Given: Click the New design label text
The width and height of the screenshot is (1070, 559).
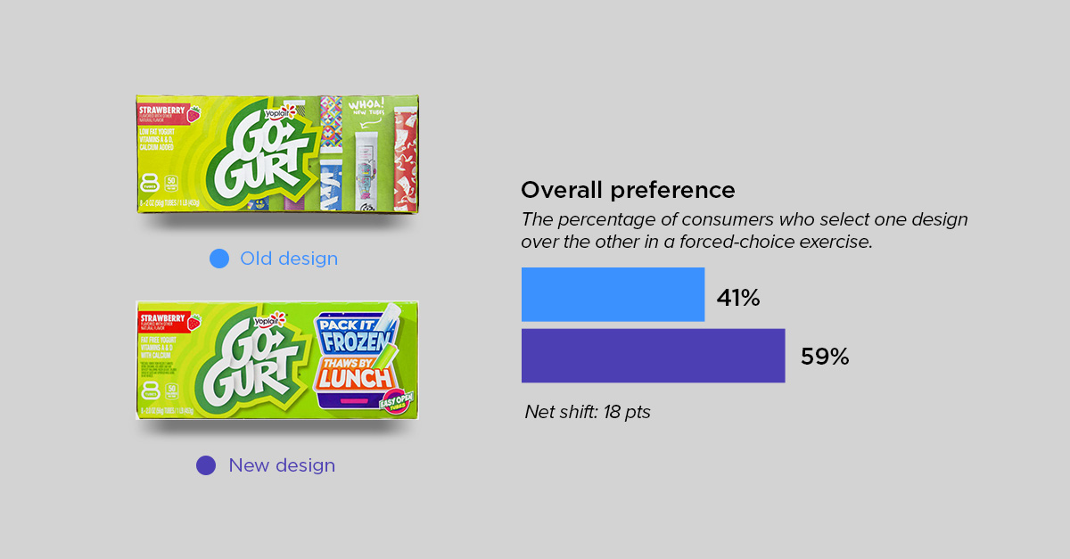Looking at the screenshot, I should click(282, 465).
